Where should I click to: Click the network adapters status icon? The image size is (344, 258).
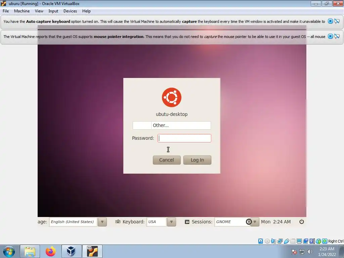coord(280,241)
